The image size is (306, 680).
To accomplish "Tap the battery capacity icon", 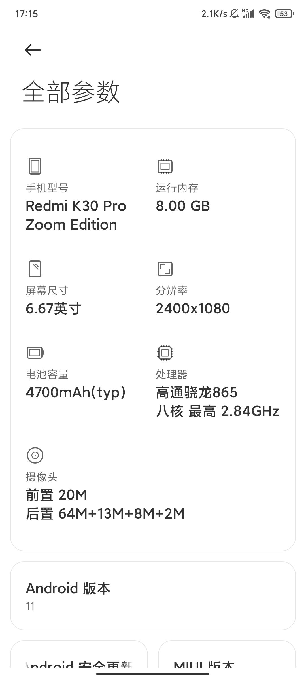I will (x=35, y=353).
